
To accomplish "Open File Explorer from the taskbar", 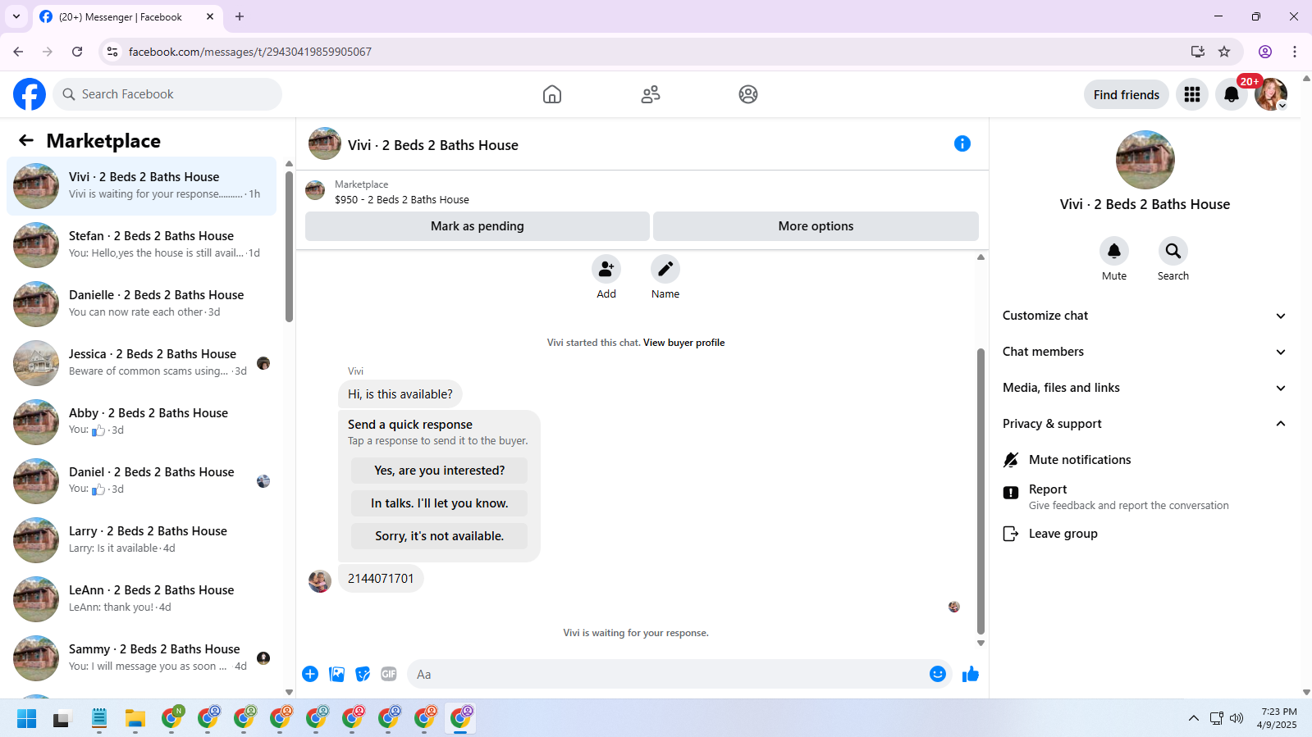I will click(x=135, y=719).
